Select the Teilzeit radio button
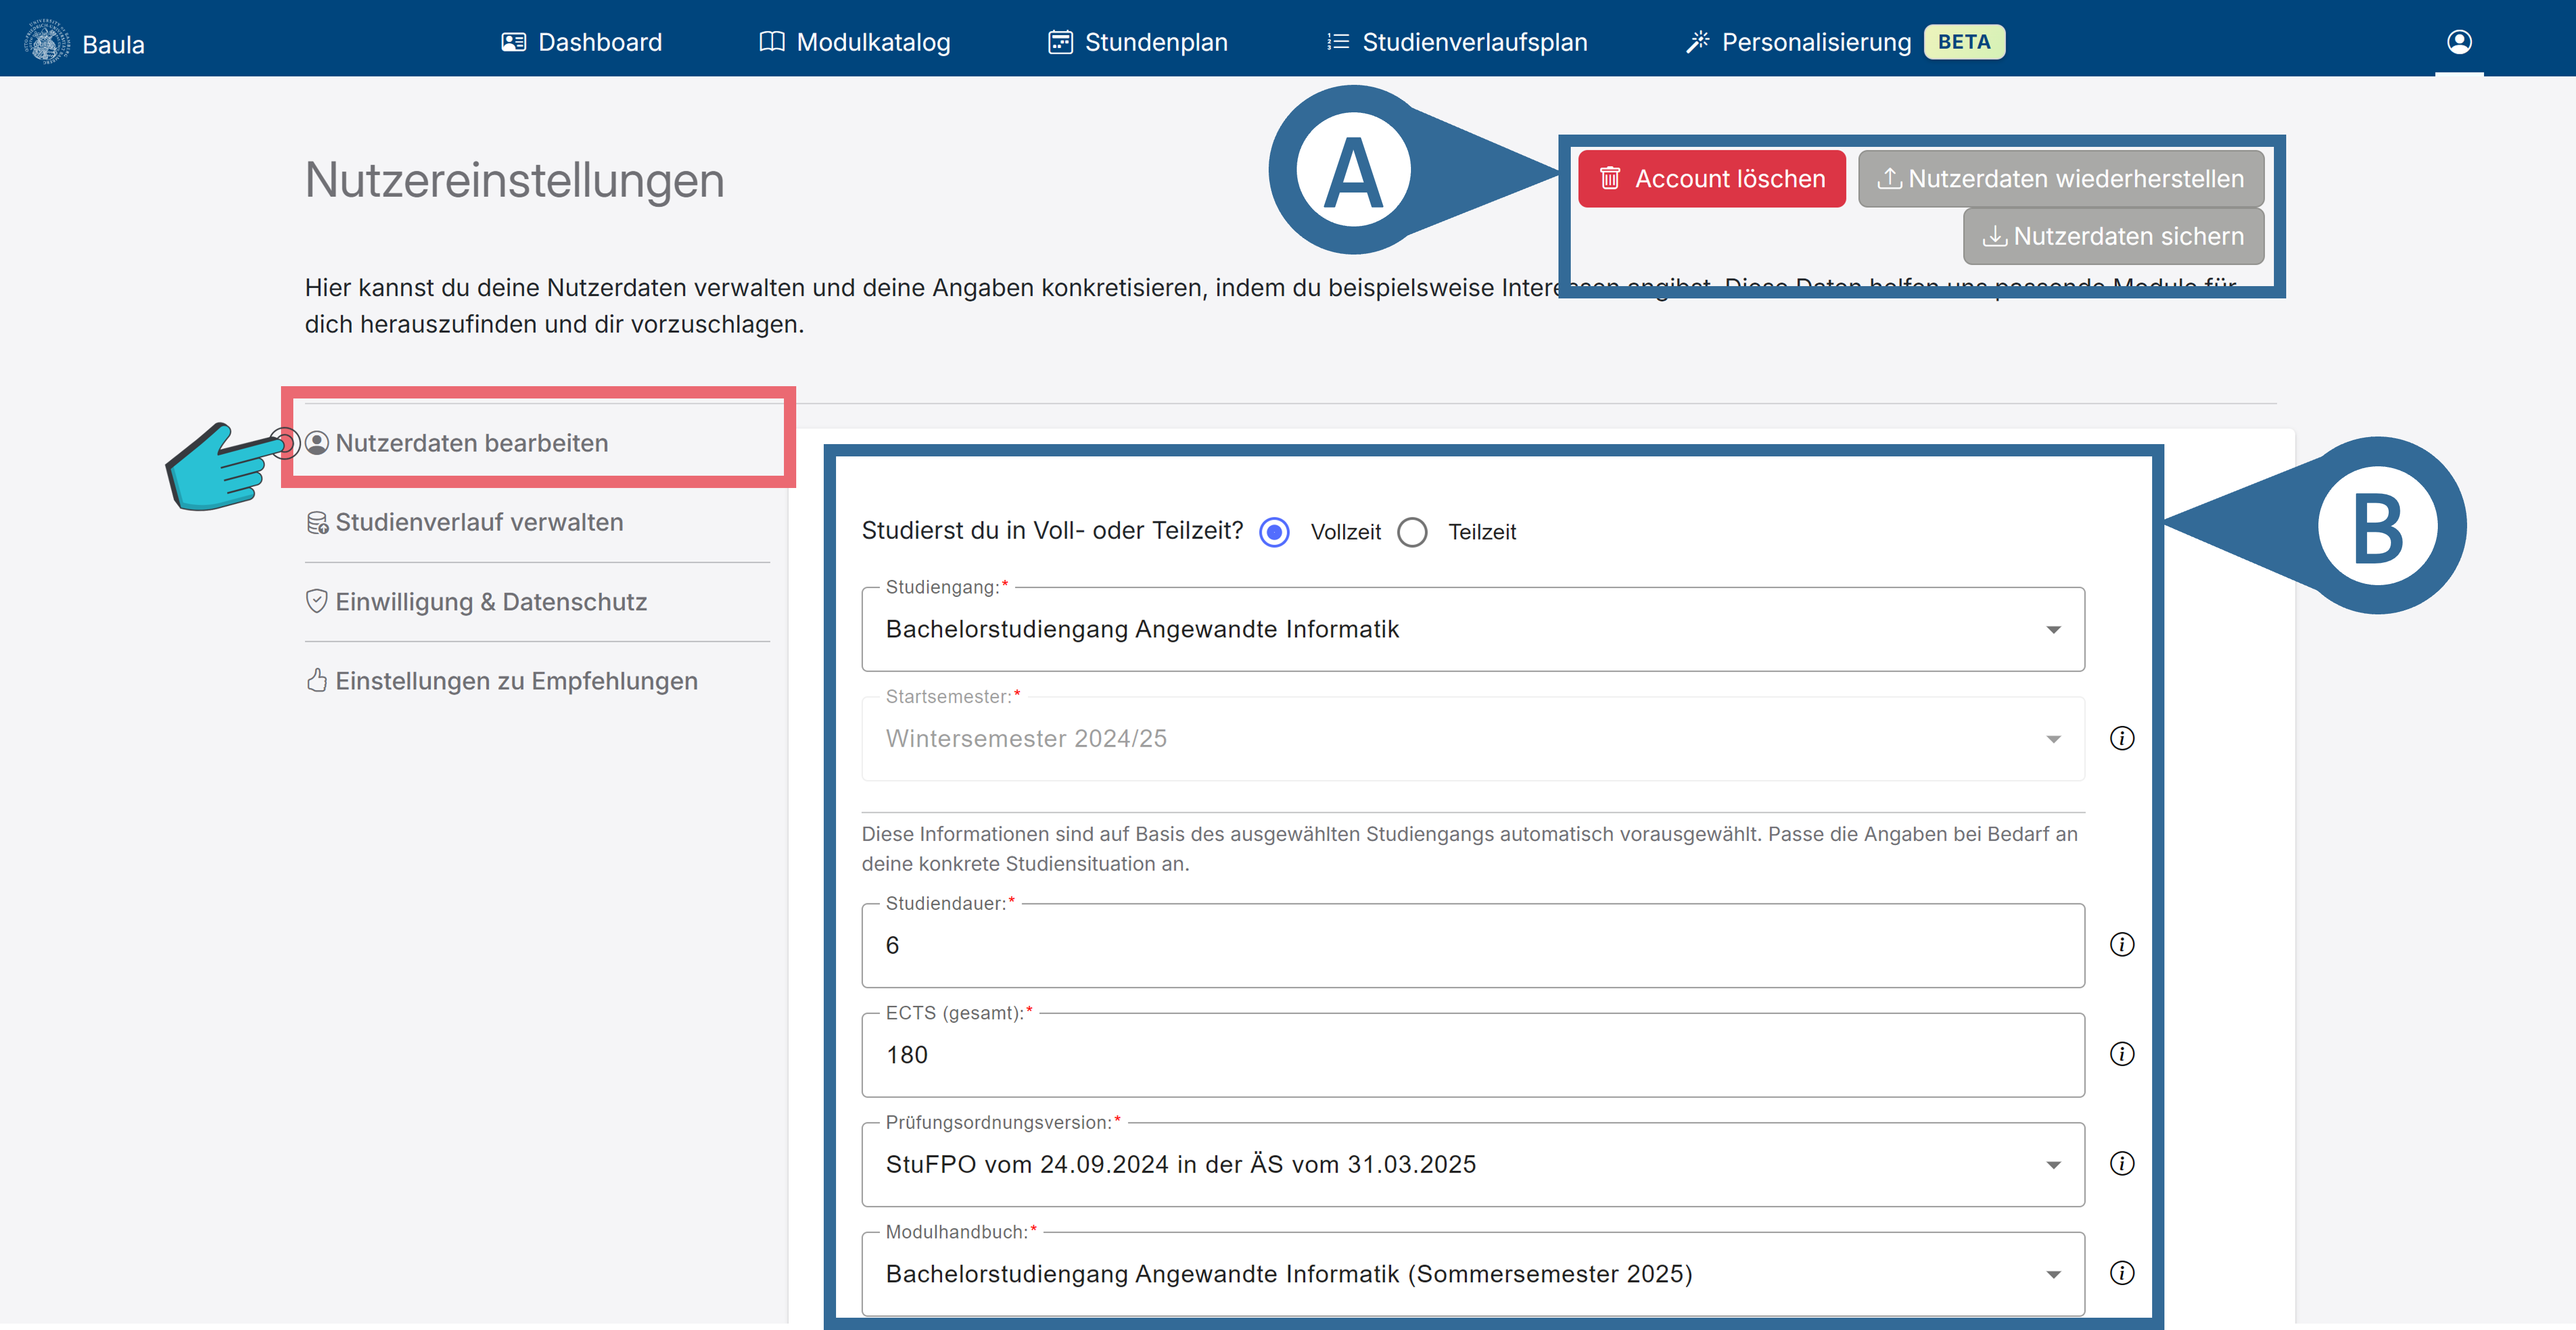The width and height of the screenshot is (2576, 1330). (1412, 532)
